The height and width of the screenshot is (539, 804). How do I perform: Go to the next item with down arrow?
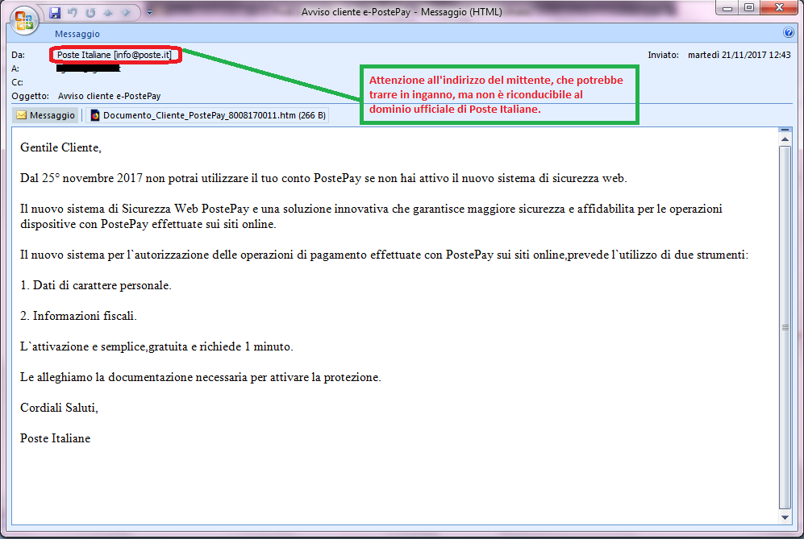[x=126, y=13]
